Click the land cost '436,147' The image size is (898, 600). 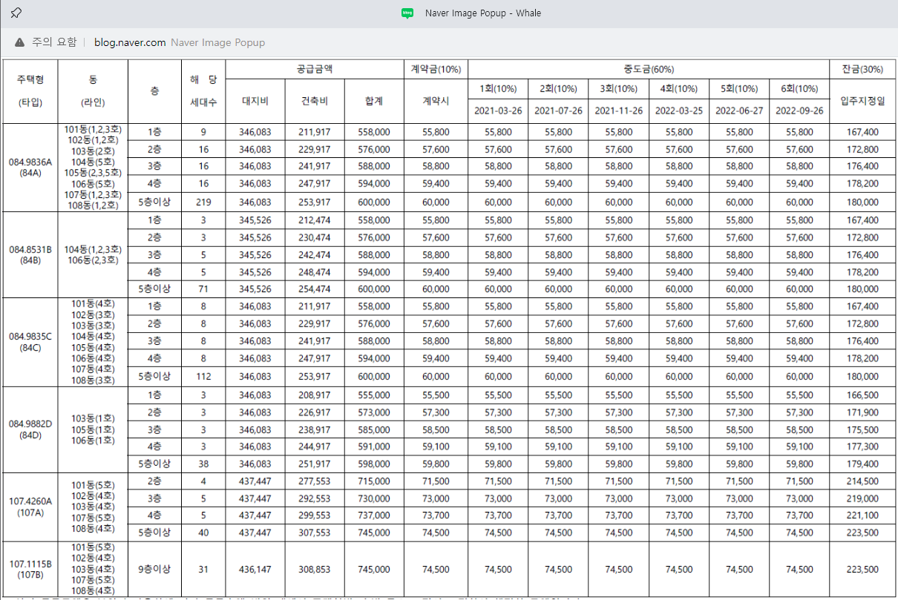[255, 570]
